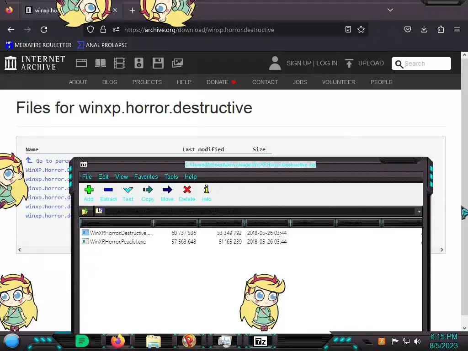The image size is (468, 351).
Task: Open the Firefox downloads panel
Action: click(424, 30)
